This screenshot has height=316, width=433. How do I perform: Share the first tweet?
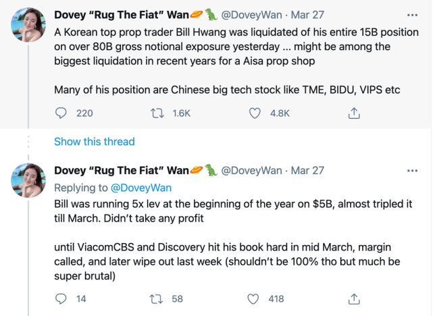(x=353, y=113)
